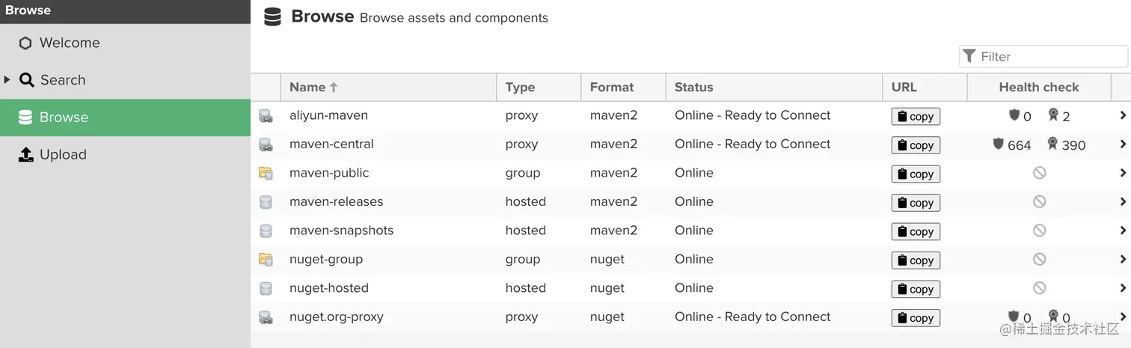Click the ribbon badge icon showing 390
The height and width of the screenshot is (348, 1131).
(x=1052, y=144)
